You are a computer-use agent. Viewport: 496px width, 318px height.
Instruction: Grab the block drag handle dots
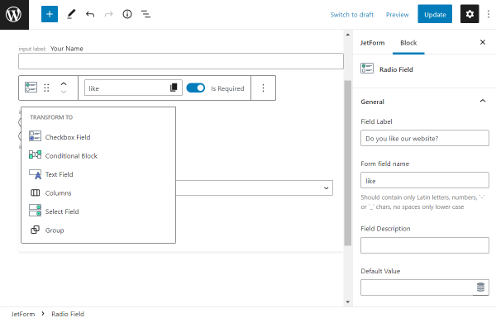click(46, 88)
